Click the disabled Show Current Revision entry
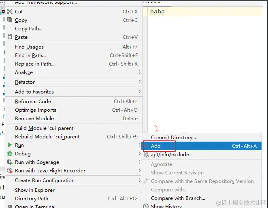Viewport: 268px width, 208px height. tap(202, 173)
